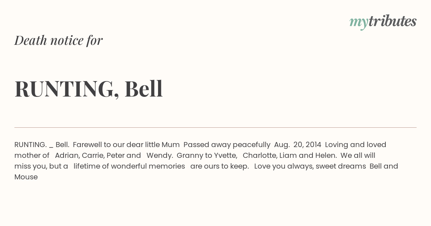Viewport: 431px width, 226px height.
Task: Click the mytributes logo
Action: 383,22
